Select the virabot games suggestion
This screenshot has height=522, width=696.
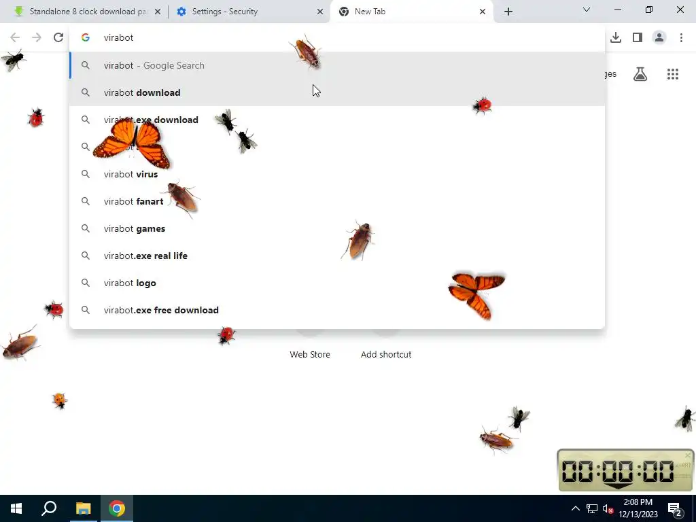(337, 228)
